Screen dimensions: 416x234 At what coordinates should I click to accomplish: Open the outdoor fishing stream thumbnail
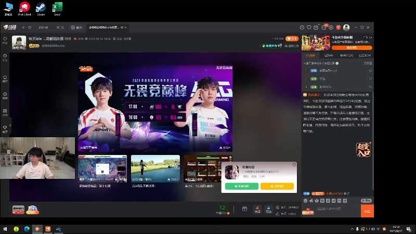point(155,168)
